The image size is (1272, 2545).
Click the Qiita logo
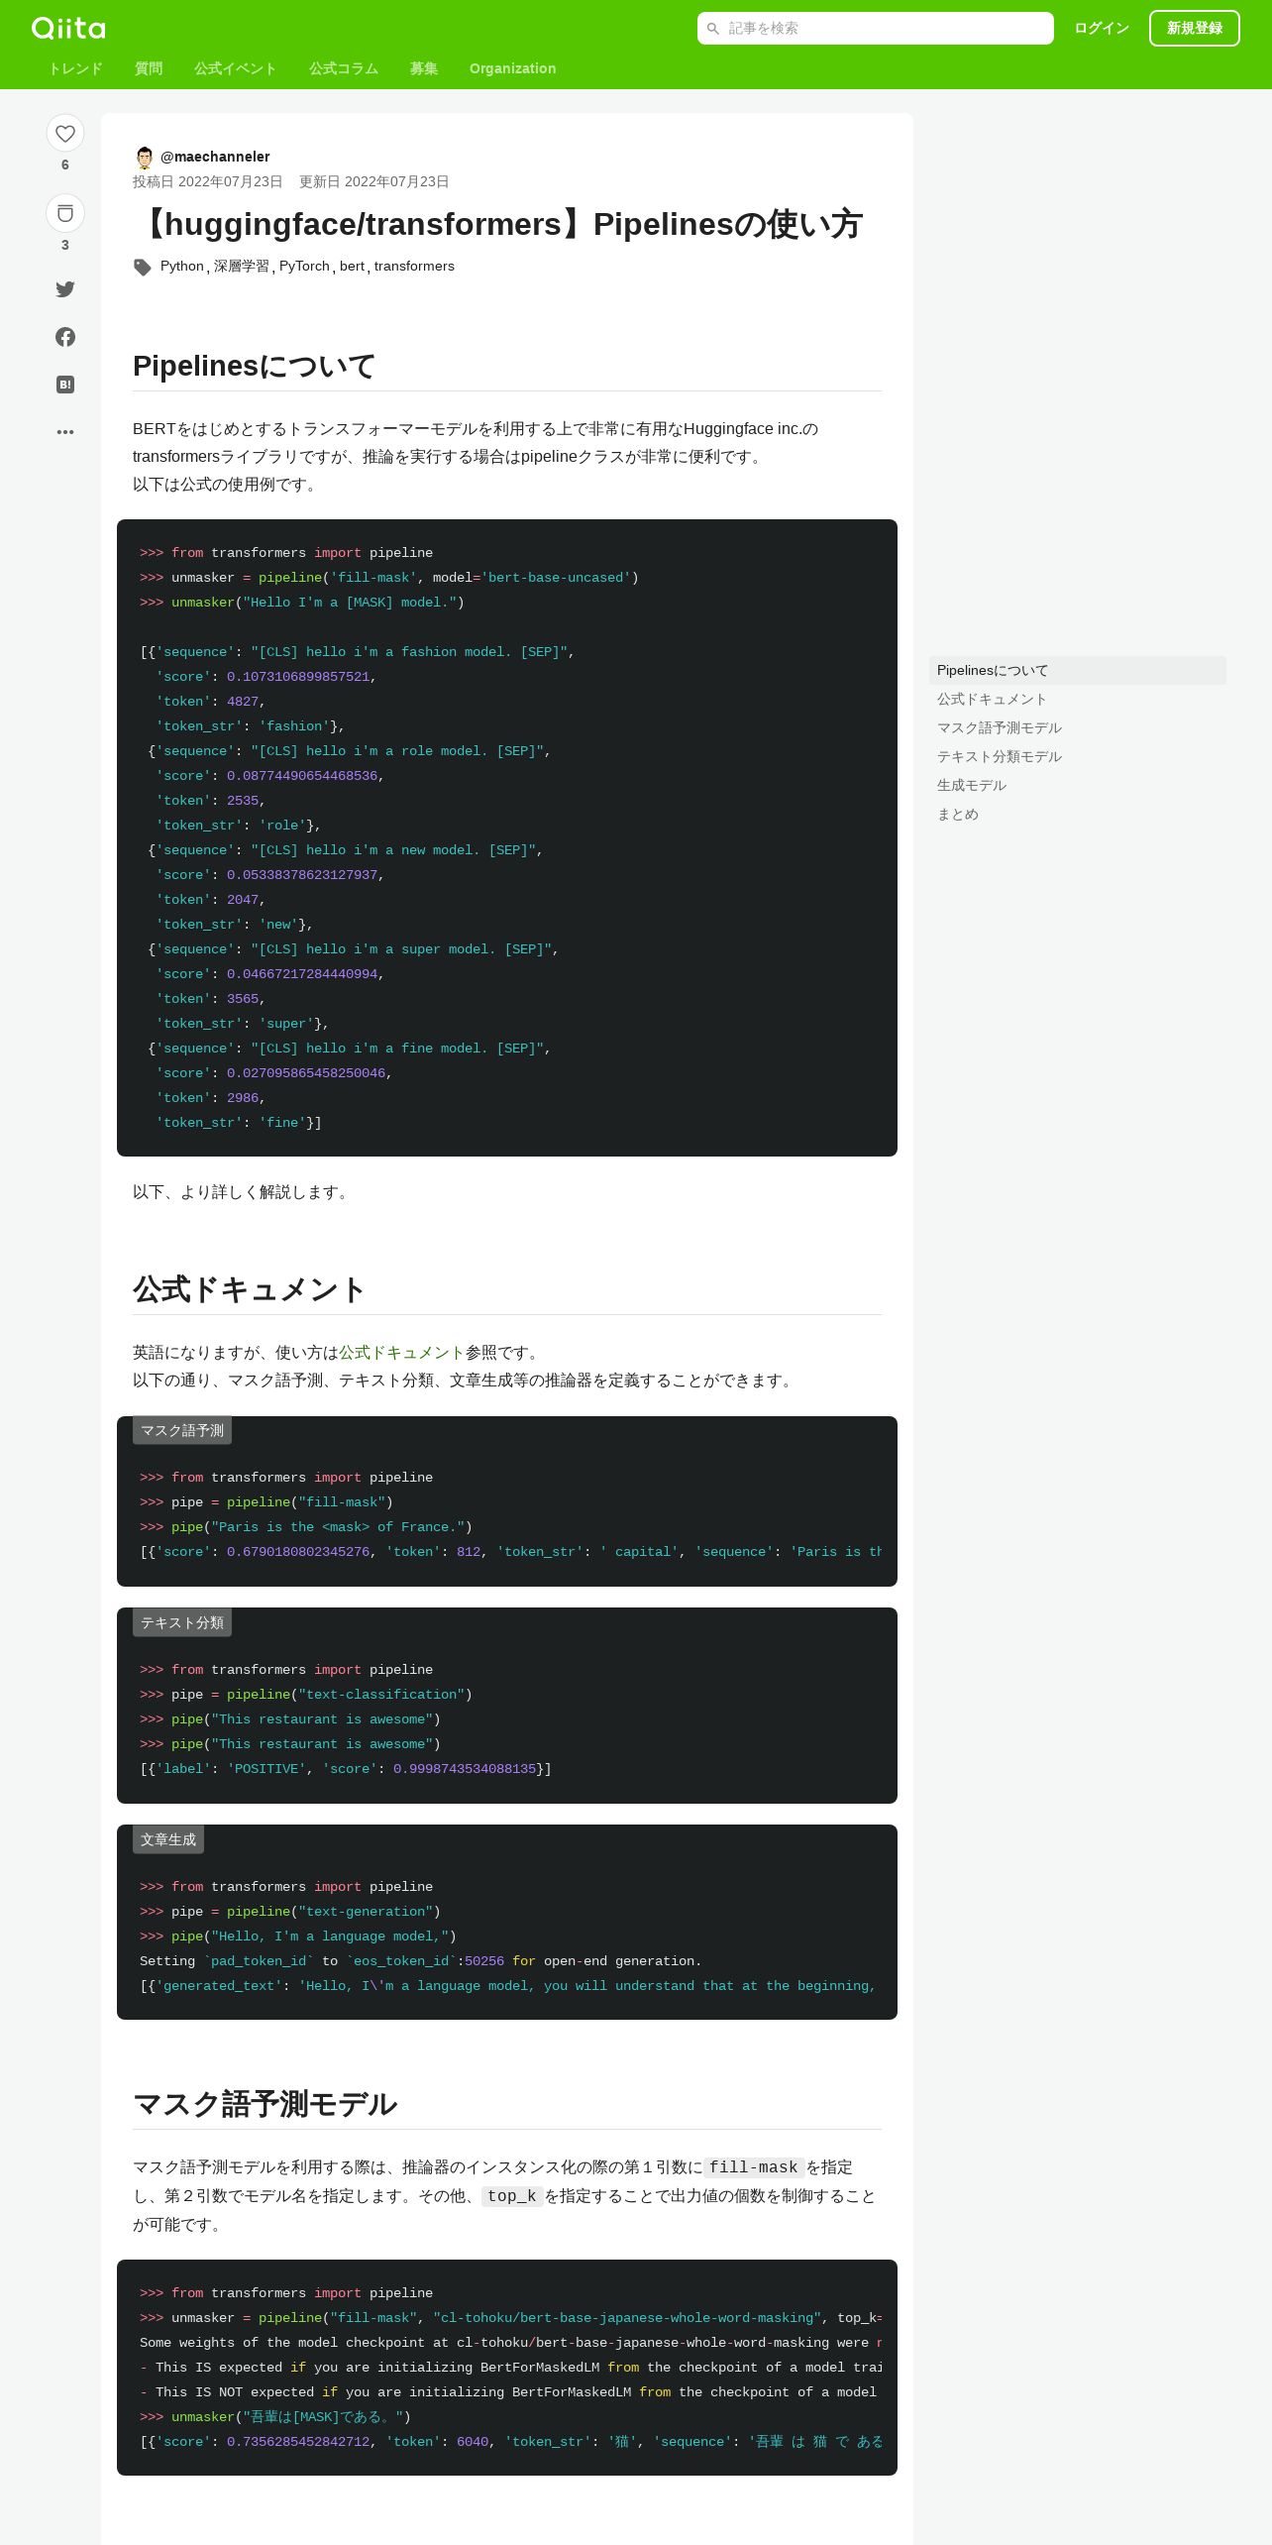coord(68,28)
